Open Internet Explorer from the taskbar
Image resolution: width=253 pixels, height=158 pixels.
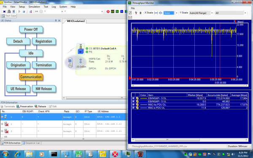[x=17, y=154]
